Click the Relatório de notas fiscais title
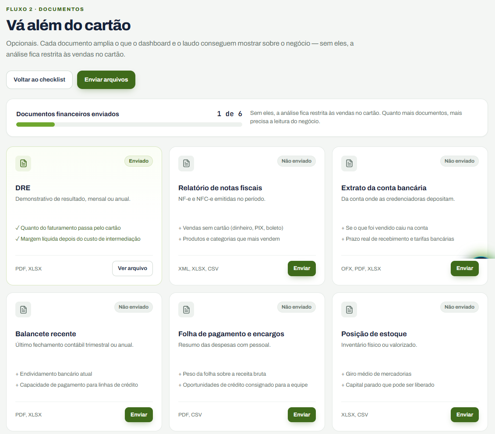This screenshot has width=495, height=434. 220,188
